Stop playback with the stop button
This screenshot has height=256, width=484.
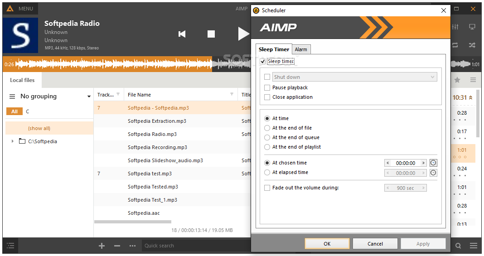(211, 34)
